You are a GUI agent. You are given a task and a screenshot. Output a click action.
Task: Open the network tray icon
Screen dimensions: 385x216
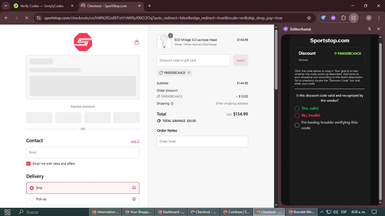tap(329, 212)
